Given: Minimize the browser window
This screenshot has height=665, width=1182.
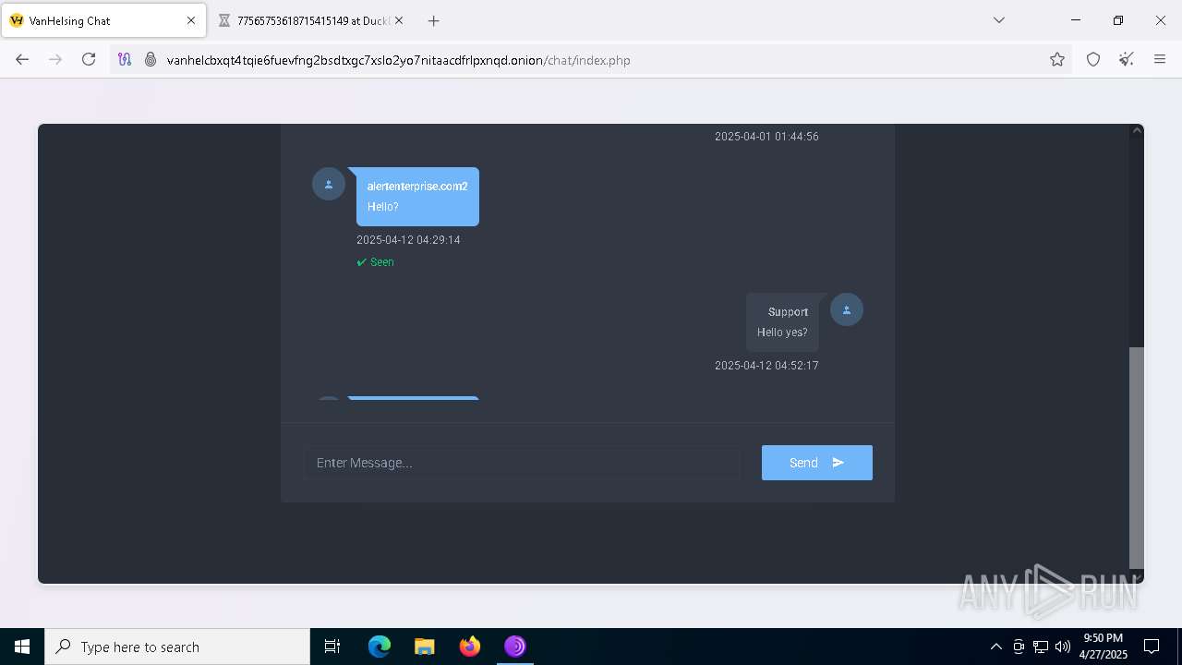Looking at the screenshot, I should pos(1076,20).
